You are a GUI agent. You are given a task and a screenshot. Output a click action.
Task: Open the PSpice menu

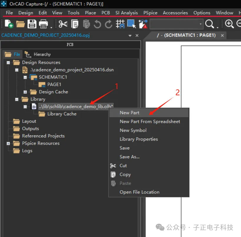(x=150, y=13)
